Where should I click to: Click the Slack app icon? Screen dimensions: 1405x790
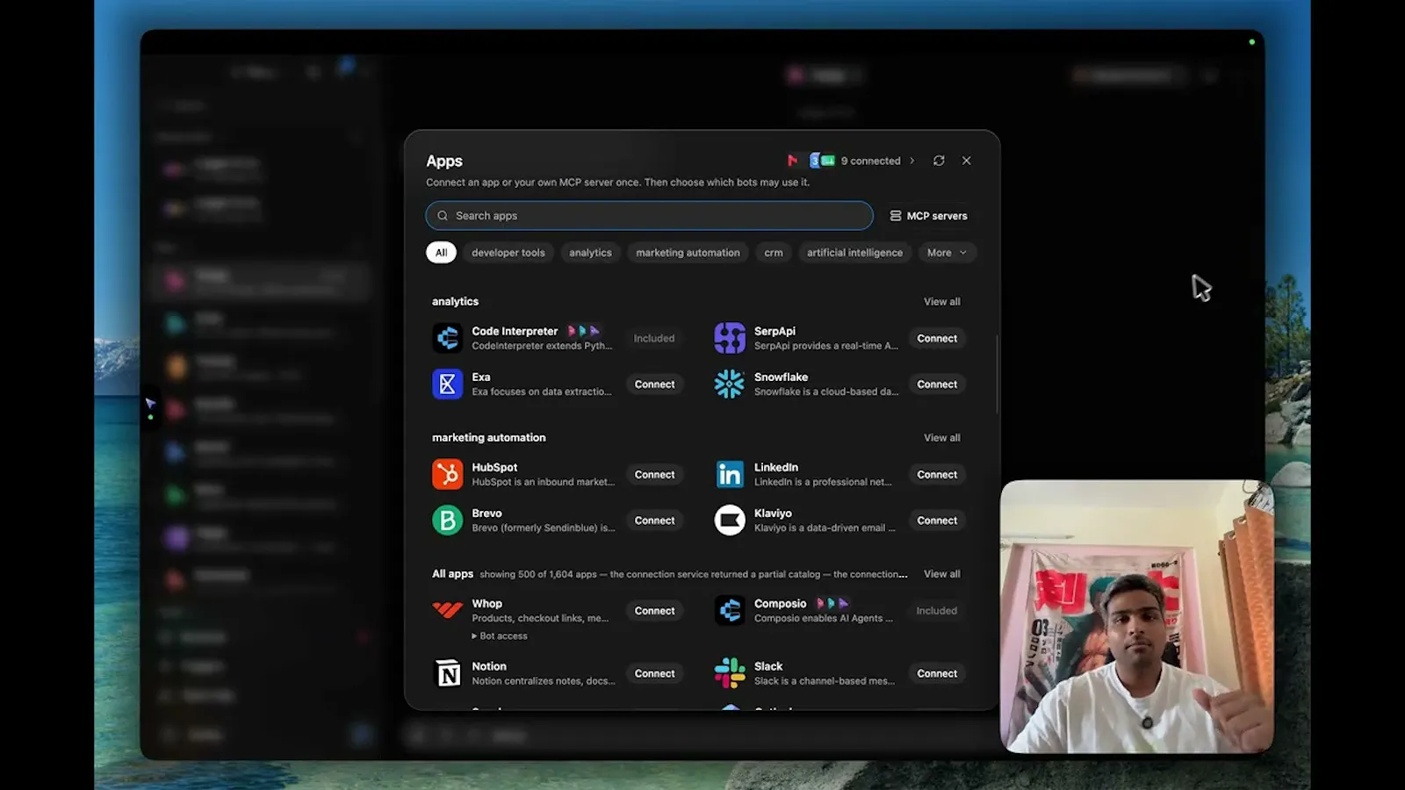[x=730, y=673]
